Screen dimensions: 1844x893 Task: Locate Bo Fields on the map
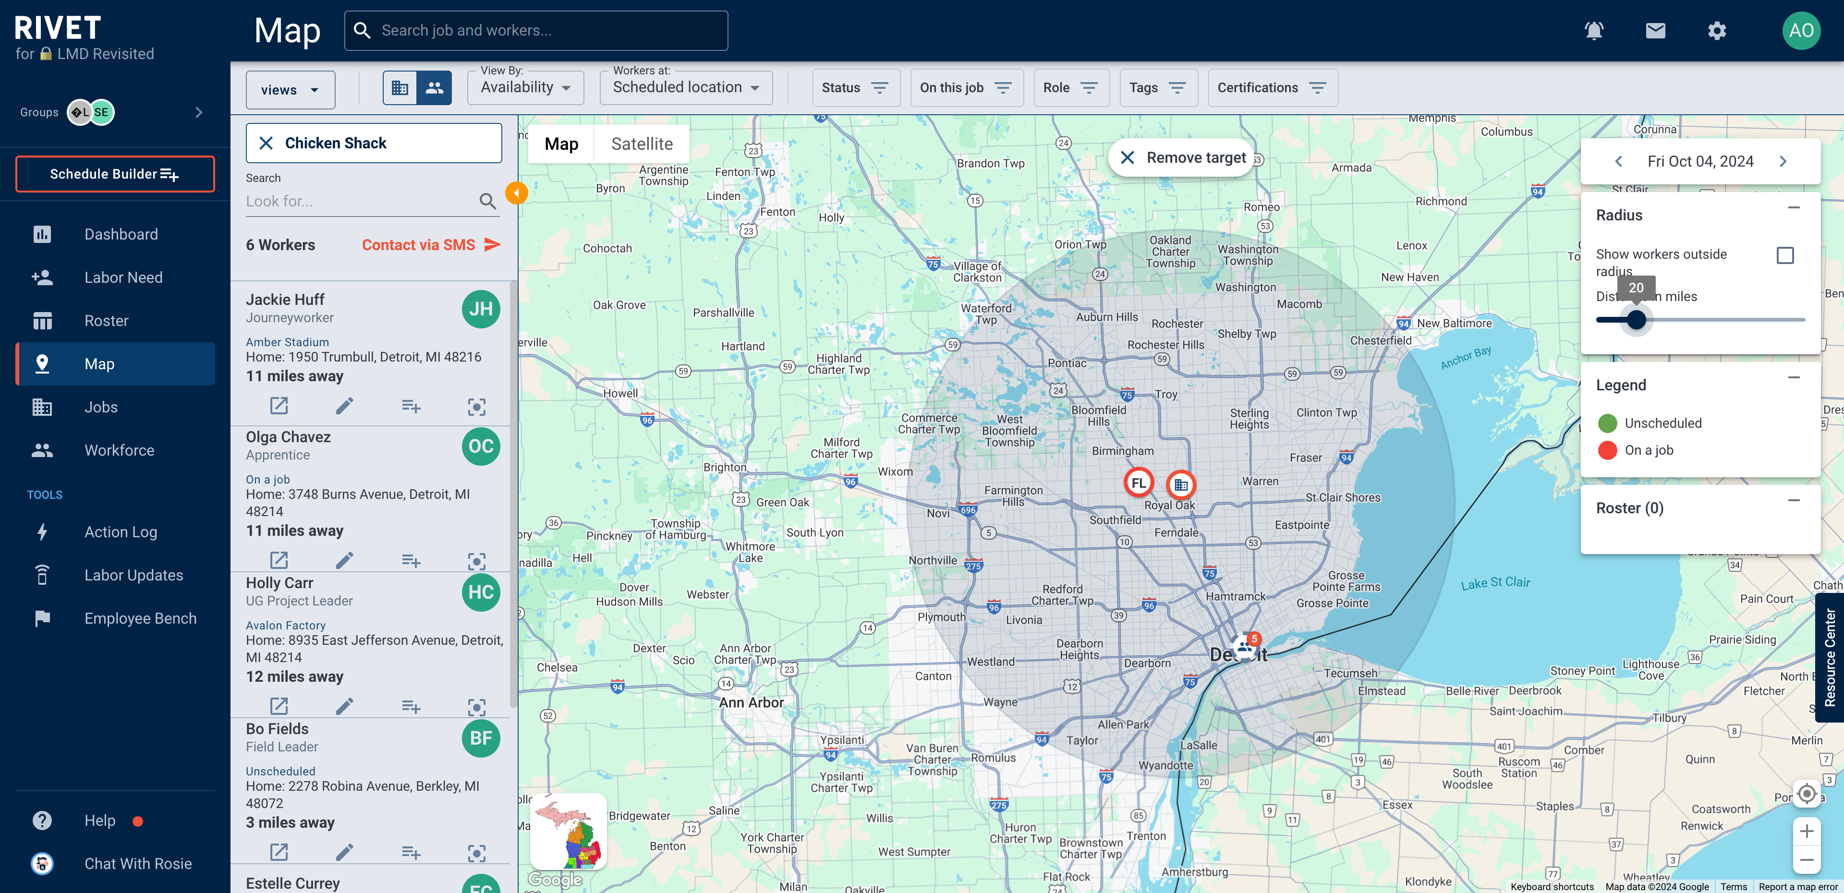coord(477,853)
